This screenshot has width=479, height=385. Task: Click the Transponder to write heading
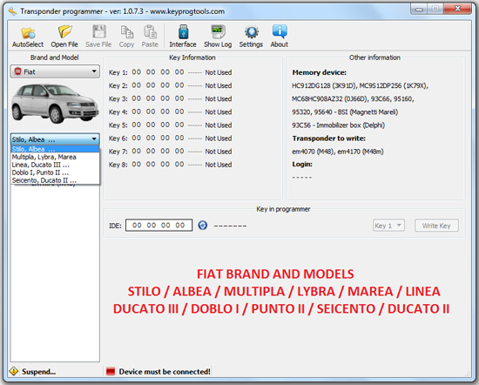click(x=328, y=138)
